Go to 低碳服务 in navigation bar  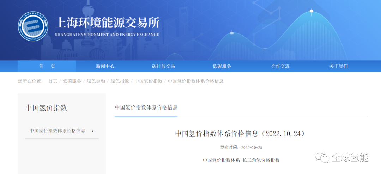(222, 66)
